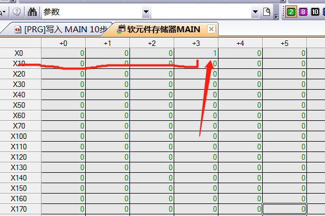The width and height of the screenshot is (325, 216).
Task: Select the X170 +5 cell
Action: tap(285, 209)
